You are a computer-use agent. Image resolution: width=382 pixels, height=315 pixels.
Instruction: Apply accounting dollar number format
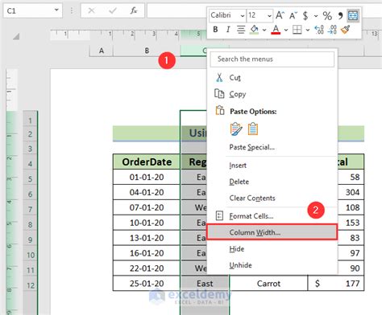(305, 16)
